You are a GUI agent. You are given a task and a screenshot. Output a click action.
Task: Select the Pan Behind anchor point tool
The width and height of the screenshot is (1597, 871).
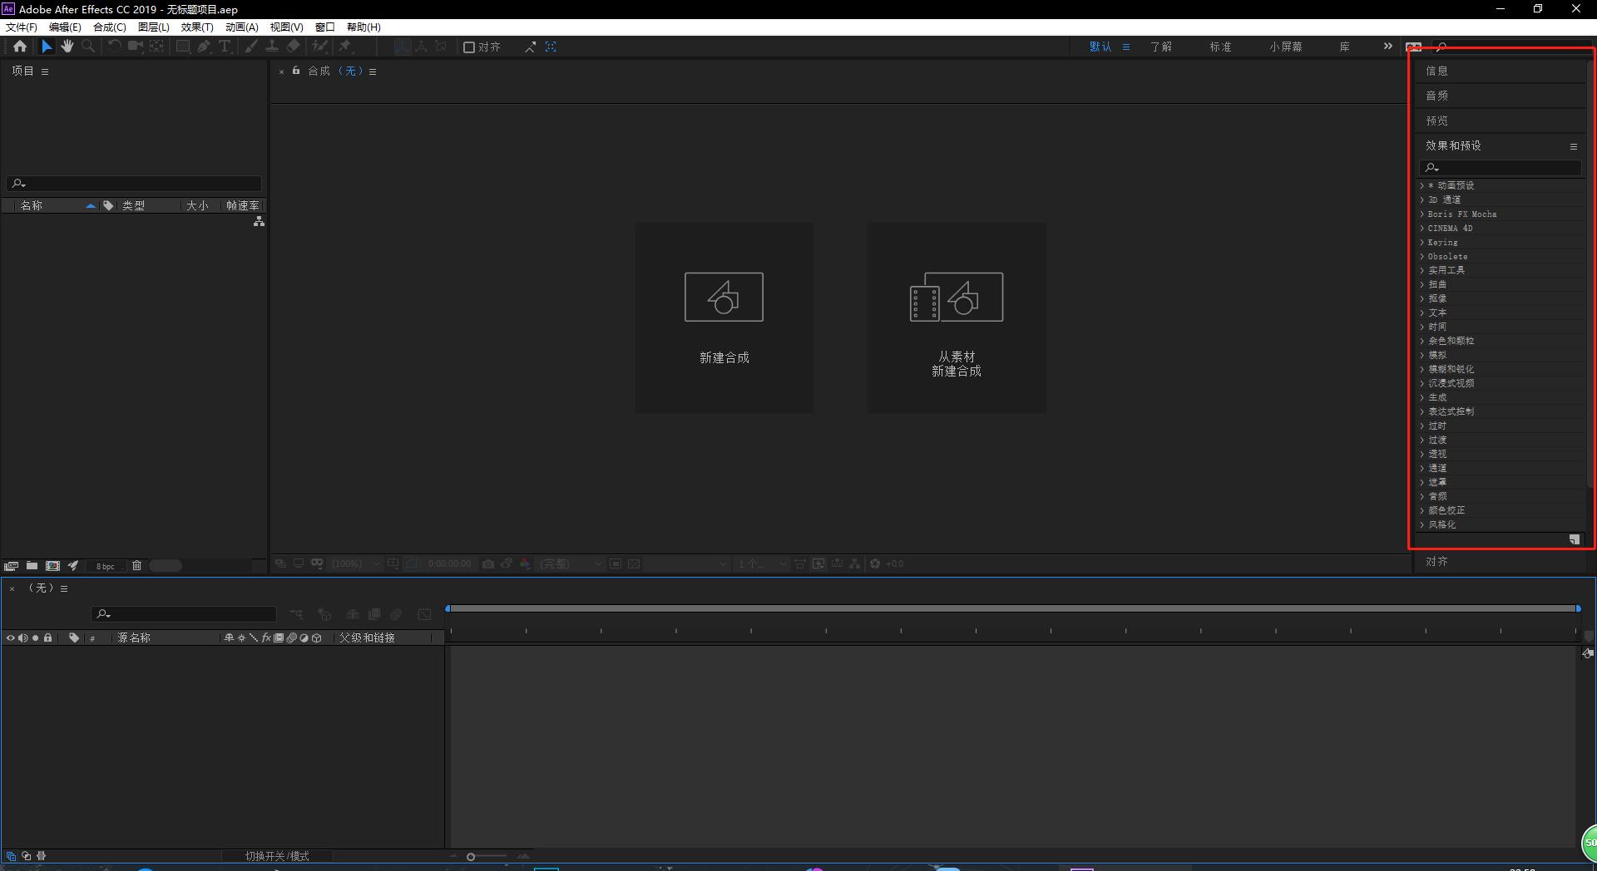point(156,47)
